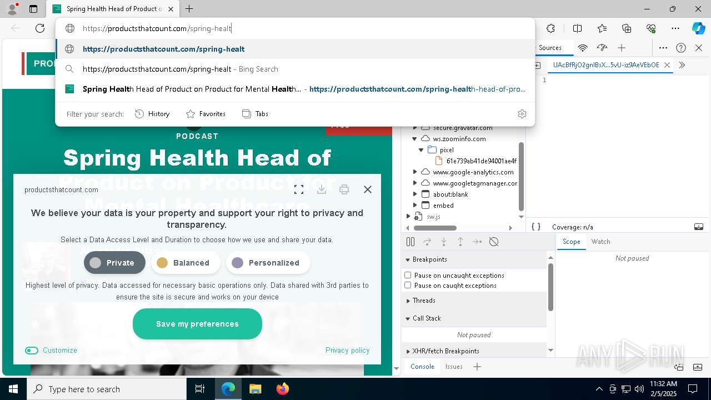711x400 pixels.
Task: Toggle the navigator sidebar icon
Action: tap(538, 65)
